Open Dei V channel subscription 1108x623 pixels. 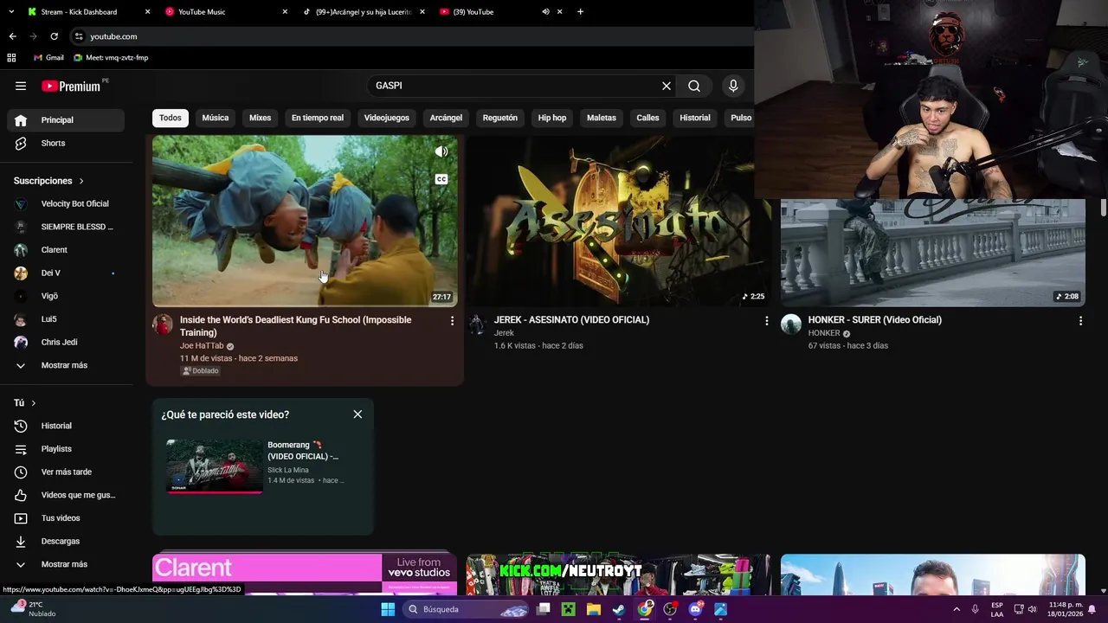(x=66, y=273)
